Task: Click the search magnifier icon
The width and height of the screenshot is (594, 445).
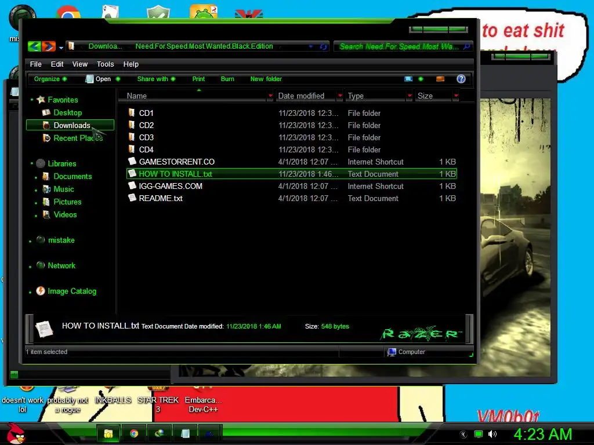Action: click(467, 46)
